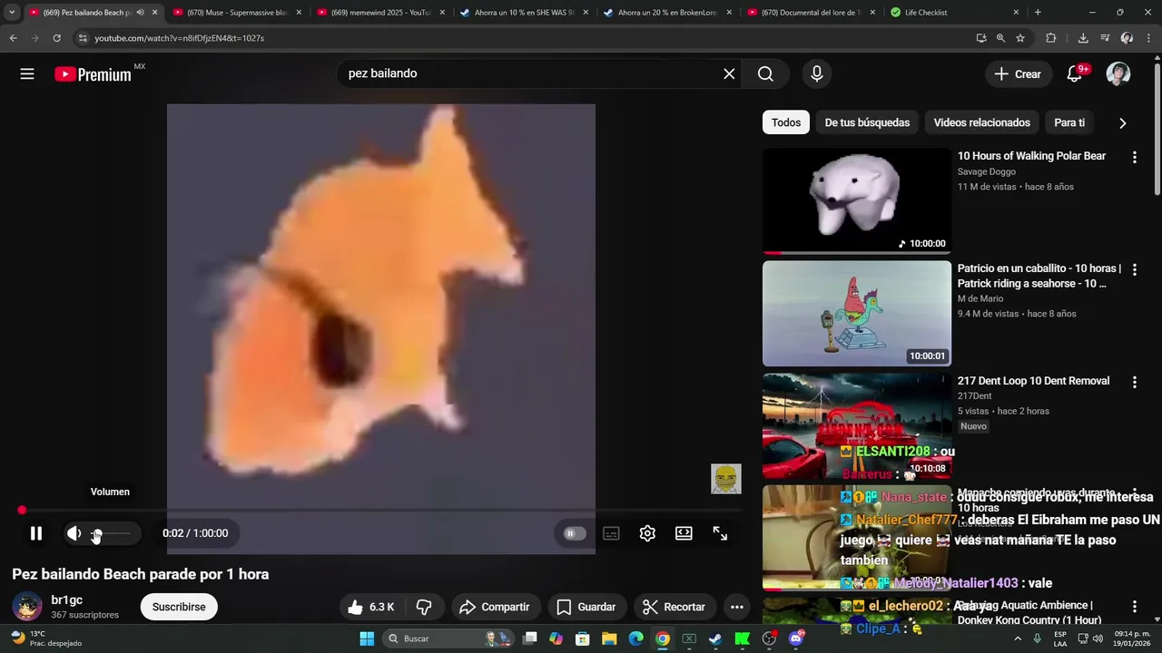This screenshot has height=653, width=1162.
Task: Start voice search with the microphone
Action: point(817,74)
